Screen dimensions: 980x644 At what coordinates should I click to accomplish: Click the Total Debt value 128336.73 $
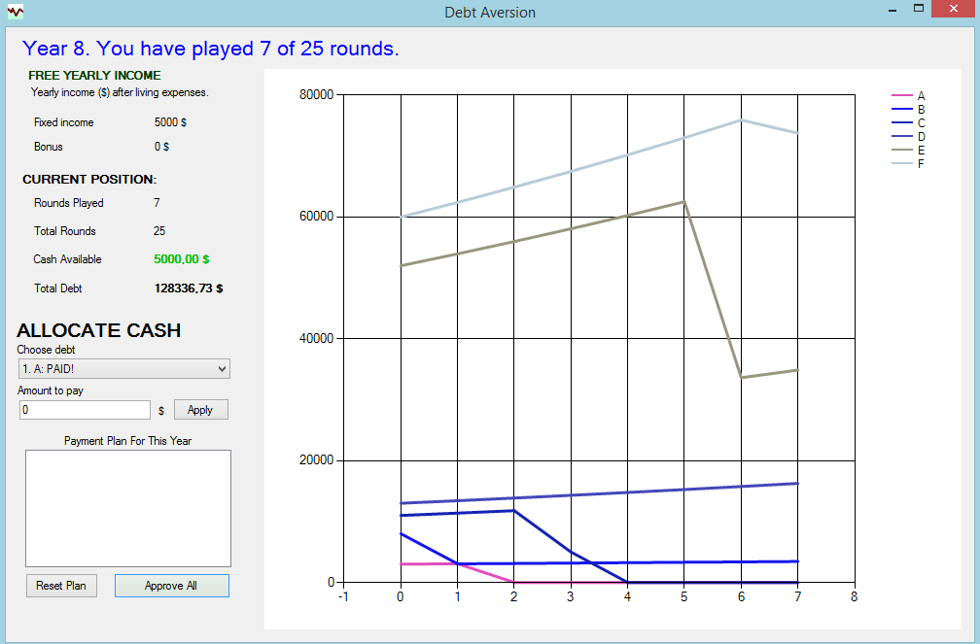[x=189, y=288]
